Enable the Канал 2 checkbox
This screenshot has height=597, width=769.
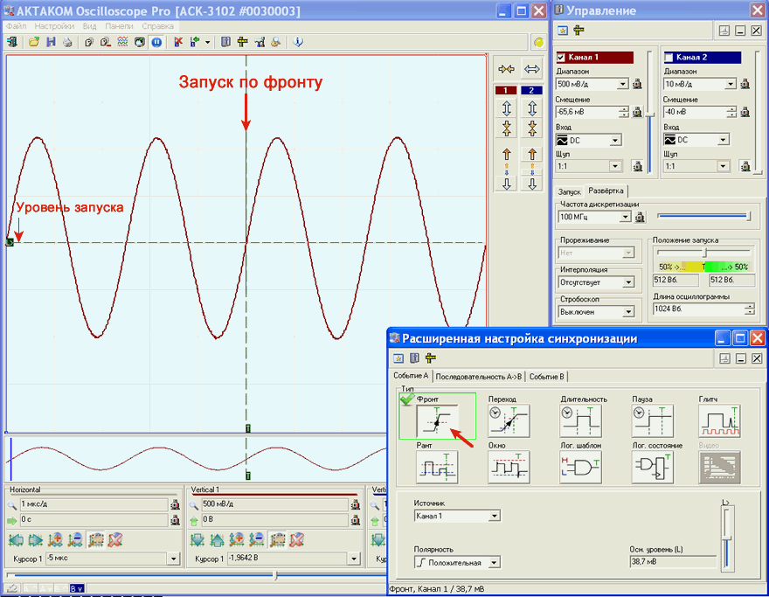(x=669, y=58)
